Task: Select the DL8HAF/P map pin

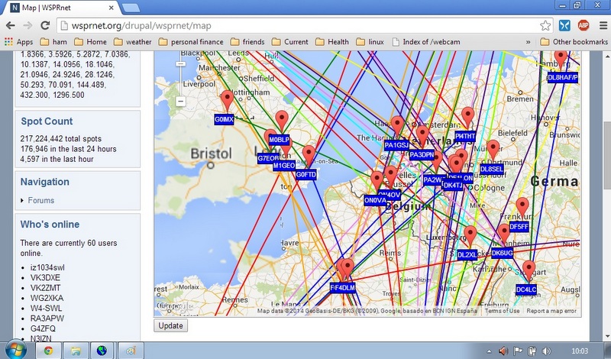Action: (561, 59)
